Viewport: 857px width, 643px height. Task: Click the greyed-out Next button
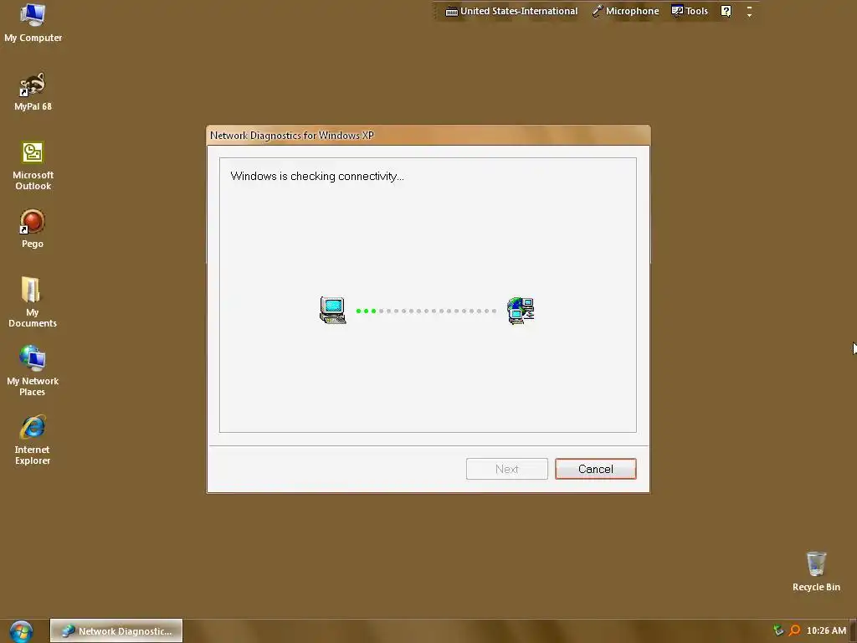click(506, 469)
